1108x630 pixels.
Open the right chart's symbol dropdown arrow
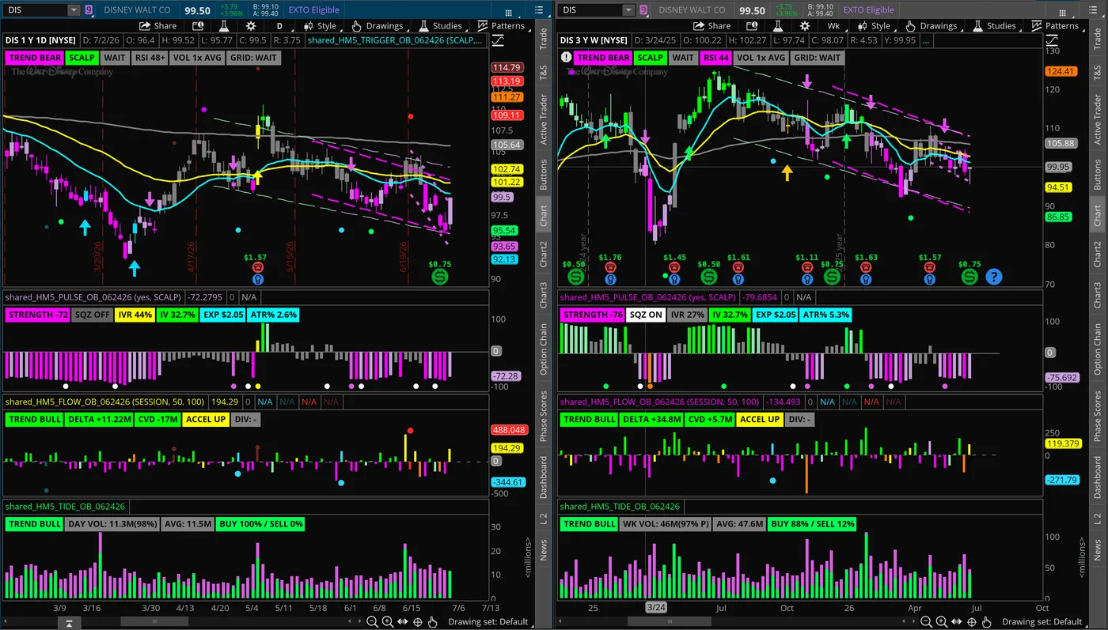(x=628, y=10)
